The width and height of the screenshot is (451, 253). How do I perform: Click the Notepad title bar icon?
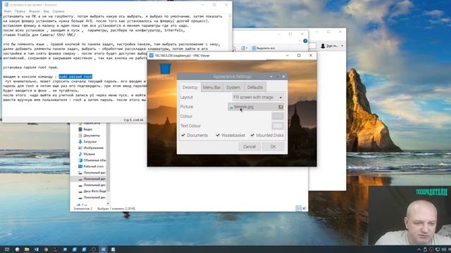click(6, 5)
